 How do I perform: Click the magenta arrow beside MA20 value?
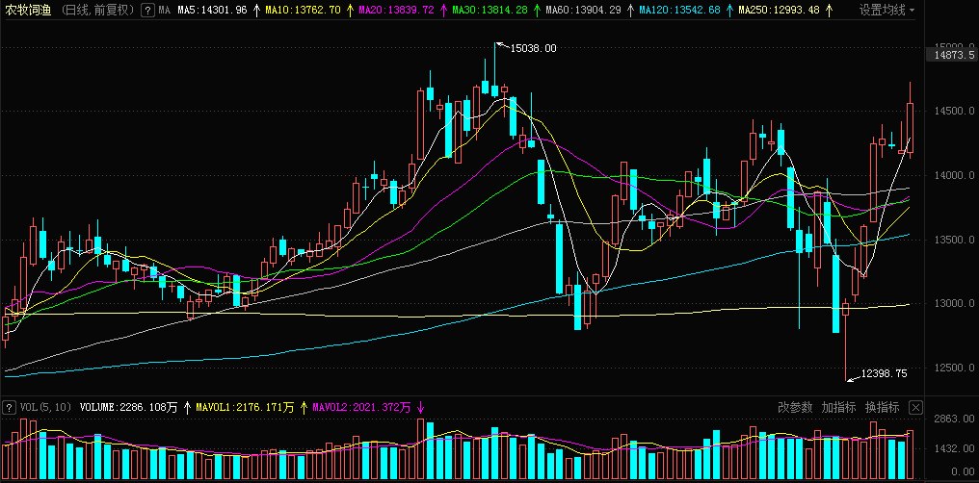point(443,10)
